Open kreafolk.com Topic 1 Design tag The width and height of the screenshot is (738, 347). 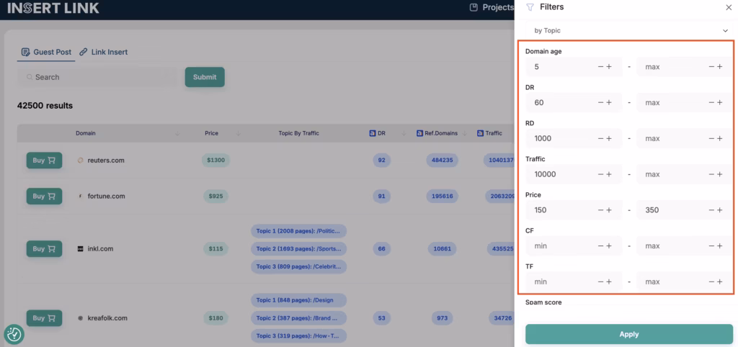click(x=299, y=300)
